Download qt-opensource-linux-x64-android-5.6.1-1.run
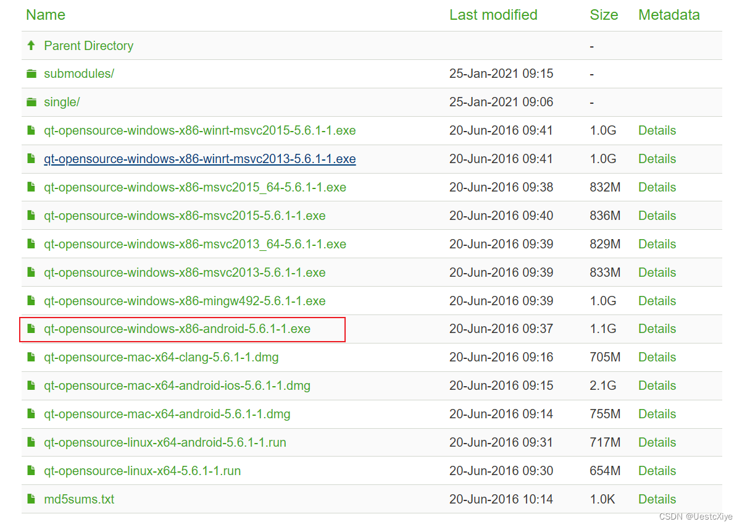The height and width of the screenshot is (527, 742). point(165,442)
